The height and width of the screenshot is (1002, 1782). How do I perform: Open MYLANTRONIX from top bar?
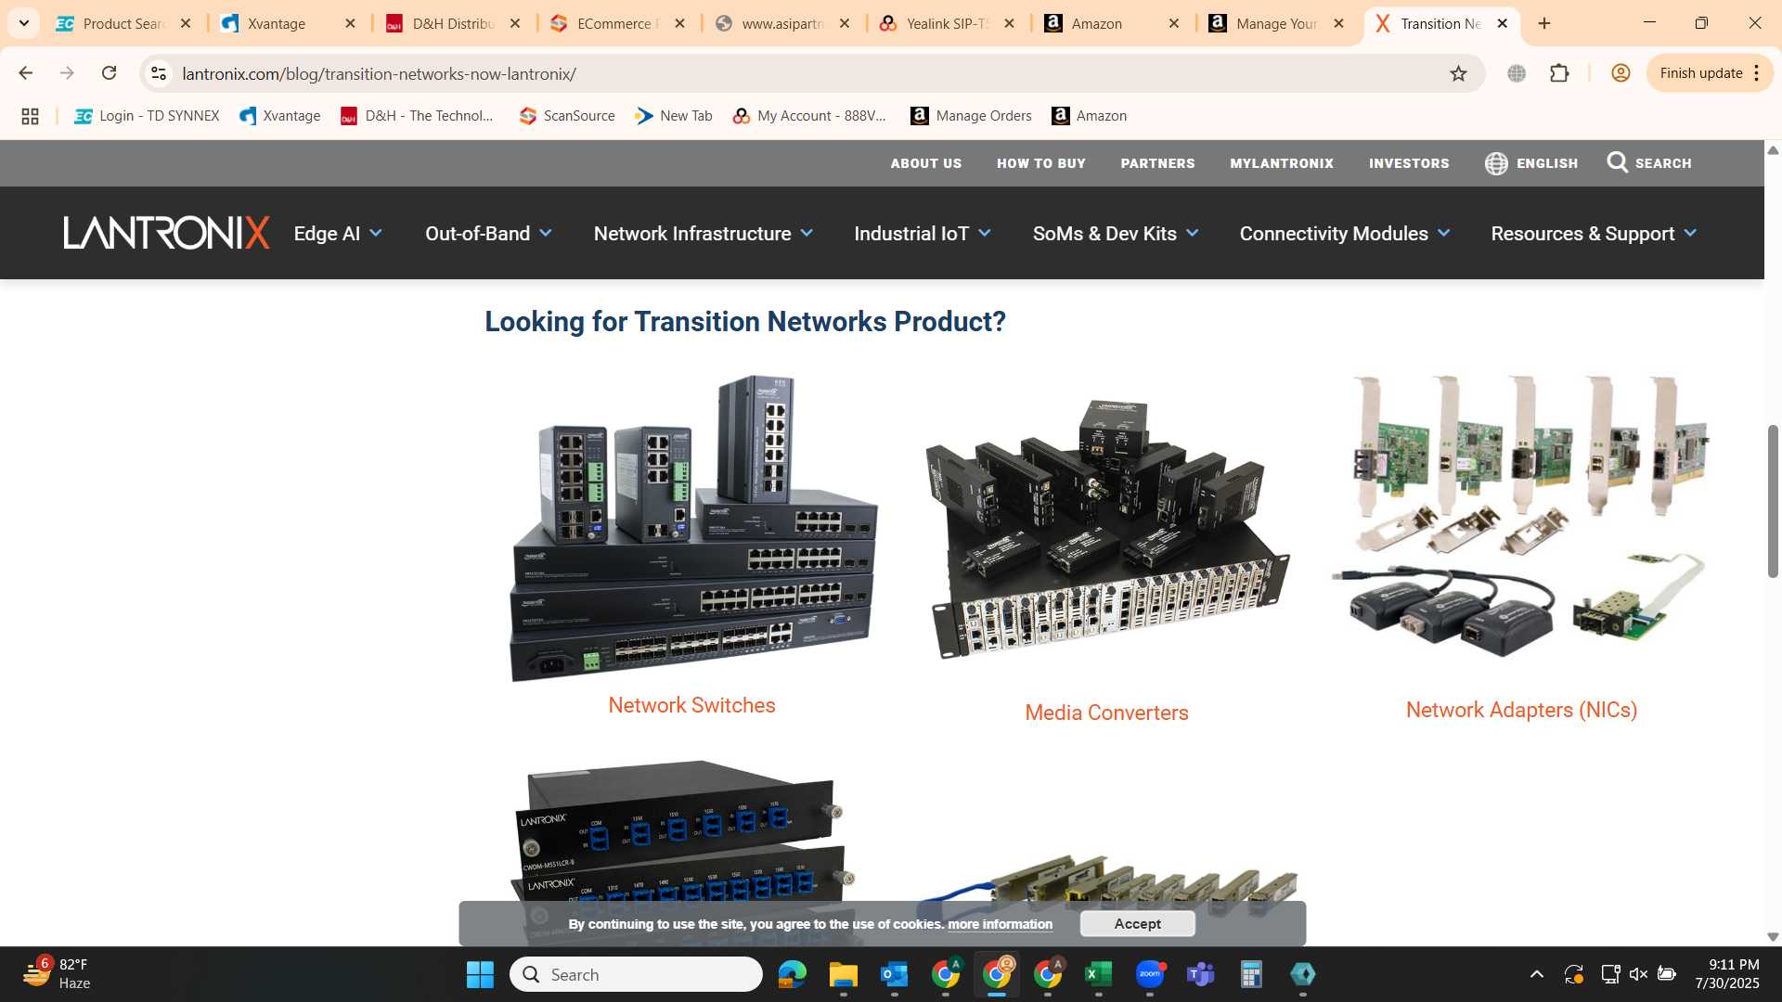[1282, 163]
